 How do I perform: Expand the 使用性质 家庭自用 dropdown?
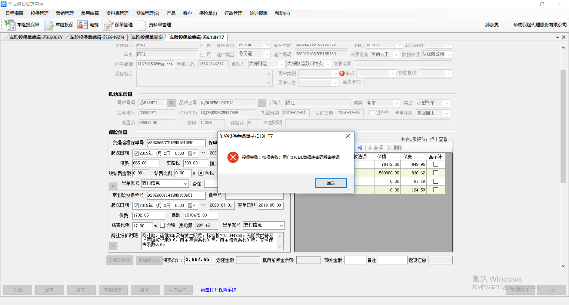point(447,113)
